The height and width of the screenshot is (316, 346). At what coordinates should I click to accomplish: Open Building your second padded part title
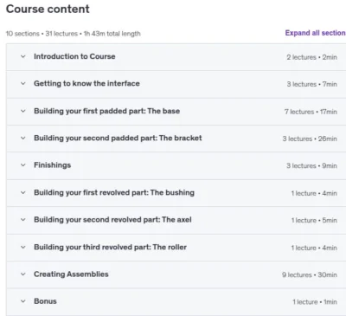(118, 138)
